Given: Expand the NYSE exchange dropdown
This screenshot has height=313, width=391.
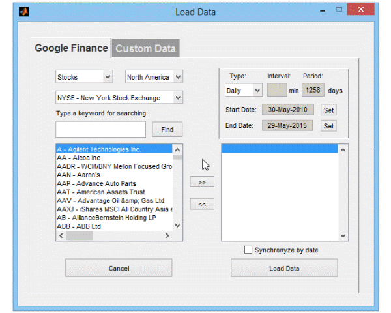Looking at the screenshot, I should tap(119, 98).
